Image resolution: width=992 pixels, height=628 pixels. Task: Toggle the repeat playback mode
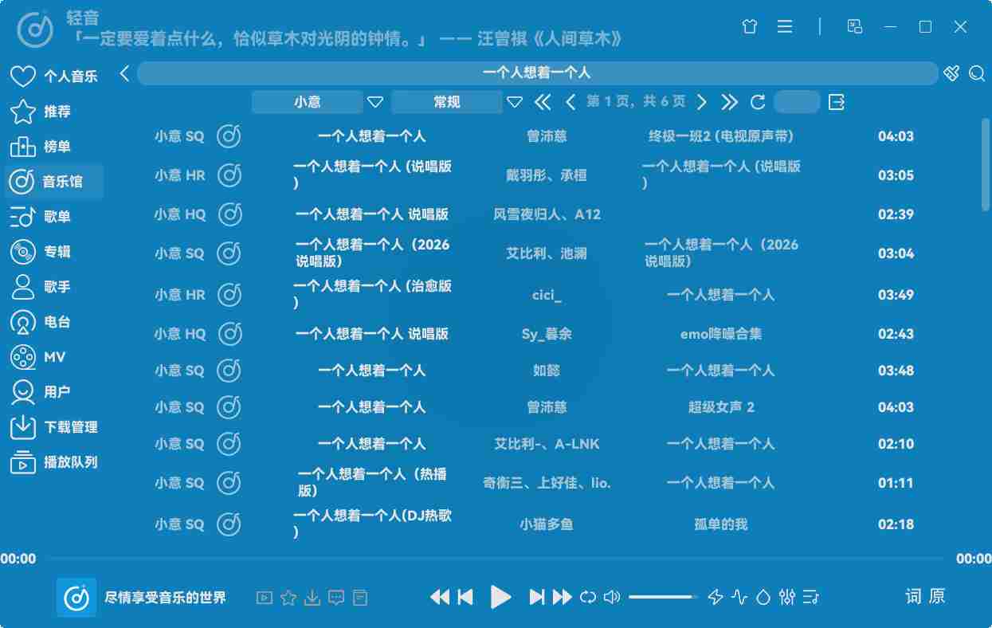tap(586, 596)
